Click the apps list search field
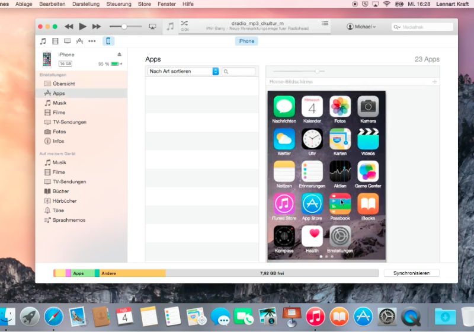The width and height of the screenshot is (474, 332). (239, 71)
